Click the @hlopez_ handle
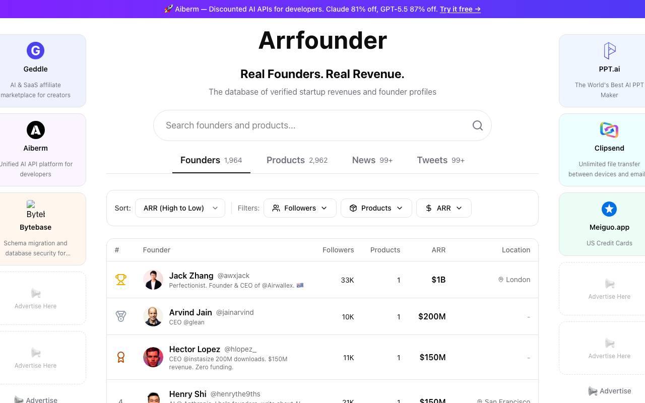Image resolution: width=645 pixels, height=403 pixels. 240,349
